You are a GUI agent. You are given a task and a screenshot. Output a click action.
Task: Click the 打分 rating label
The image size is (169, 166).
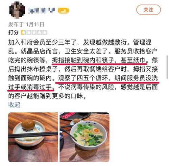[14, 32]
